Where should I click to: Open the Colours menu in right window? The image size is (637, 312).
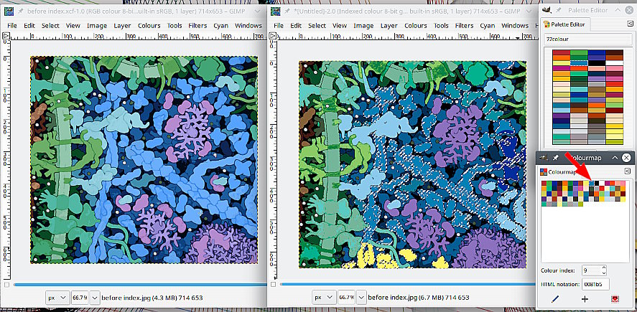click(x=417, y=25)
